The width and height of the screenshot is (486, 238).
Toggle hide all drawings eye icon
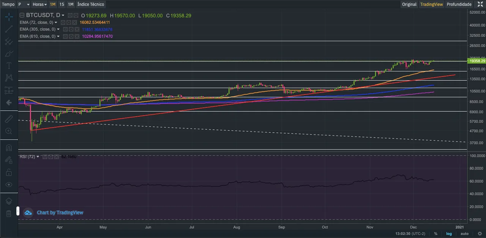pyautogui.click(x=9, y=185)
